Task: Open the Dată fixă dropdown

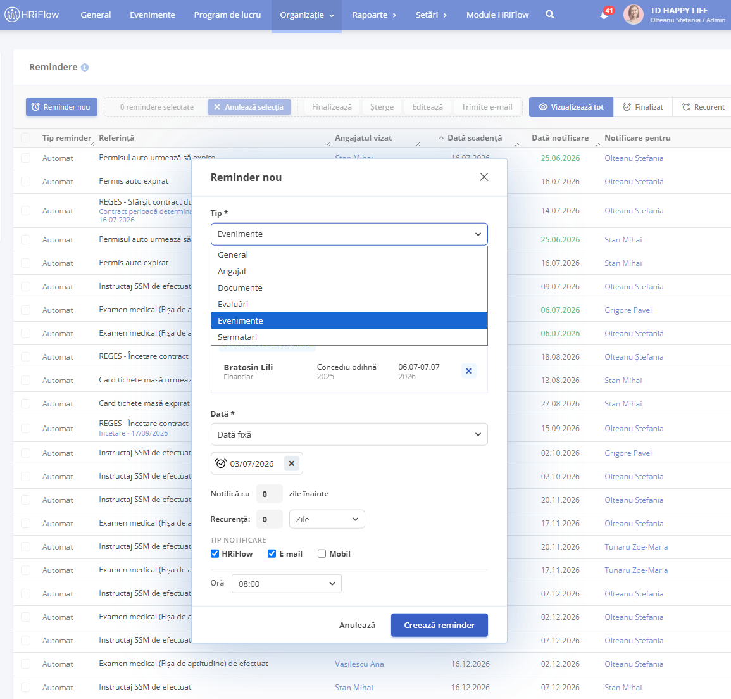Action: point(349,434)
